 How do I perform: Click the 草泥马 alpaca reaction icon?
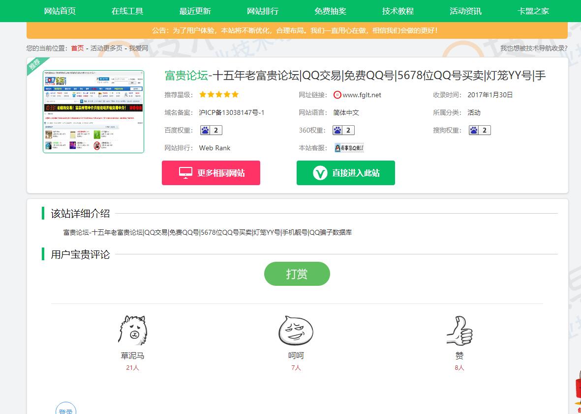pyautogui.click(x=132, y=331)
